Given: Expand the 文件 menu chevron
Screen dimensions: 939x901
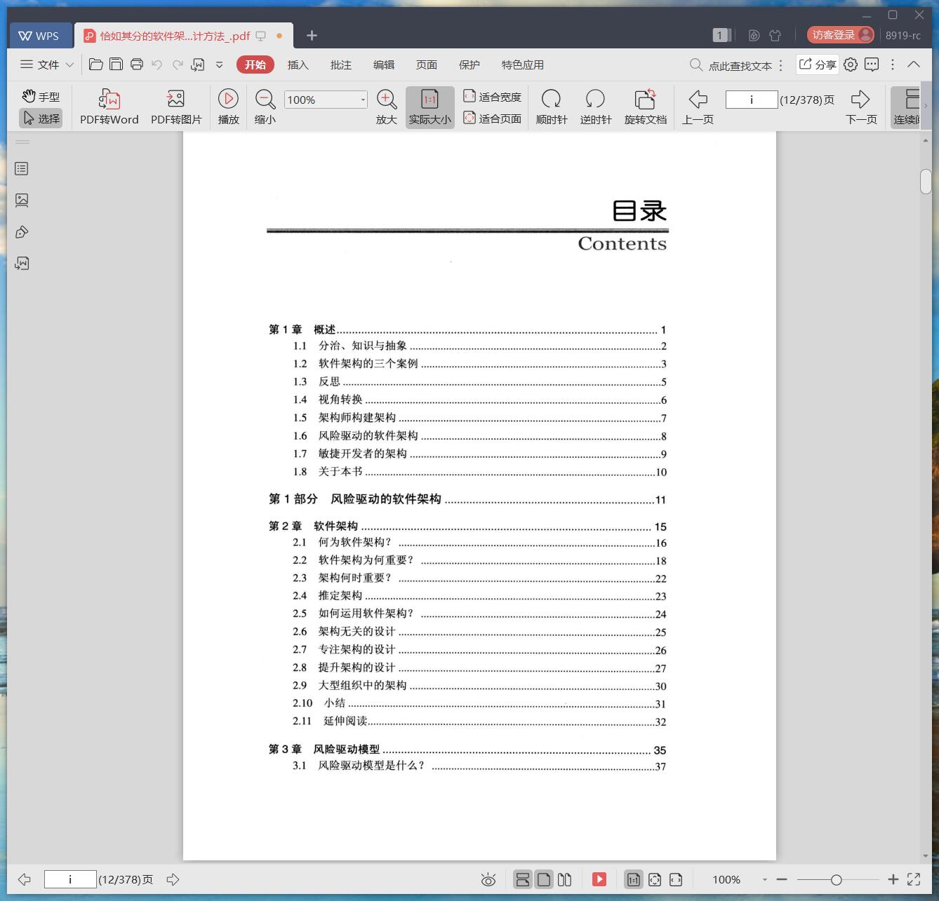Looking at the screenshot, I should [69, 65].
